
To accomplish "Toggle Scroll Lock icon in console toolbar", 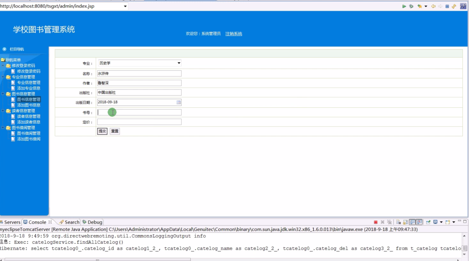I will tap(406, 222).
